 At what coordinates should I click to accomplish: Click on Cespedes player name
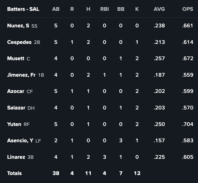tap(19, 42)
